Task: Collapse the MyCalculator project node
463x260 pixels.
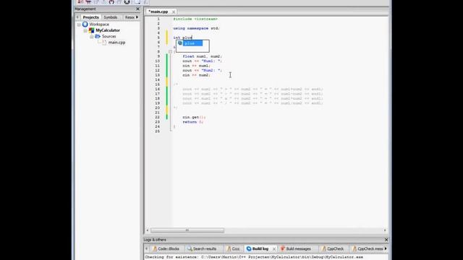Action: tap(85, 30)
